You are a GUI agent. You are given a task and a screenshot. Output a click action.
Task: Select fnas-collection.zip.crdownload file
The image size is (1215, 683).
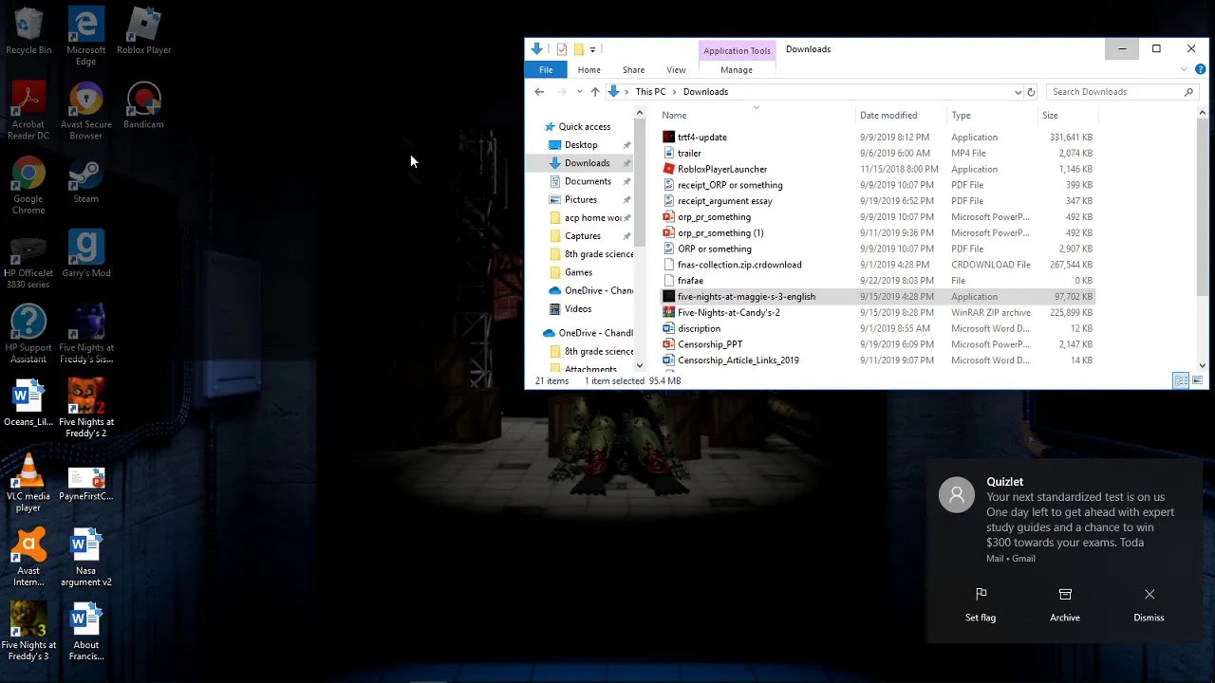coord(878,265)
